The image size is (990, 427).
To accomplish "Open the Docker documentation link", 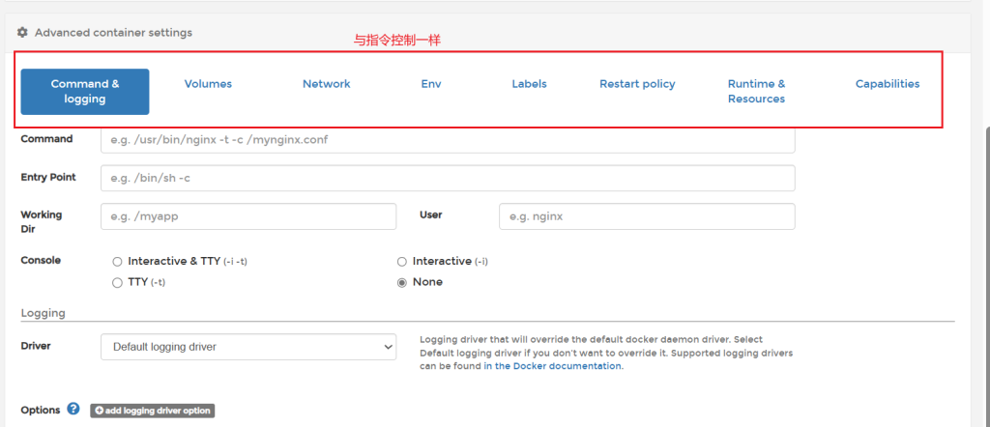I will tap(554, 366).
